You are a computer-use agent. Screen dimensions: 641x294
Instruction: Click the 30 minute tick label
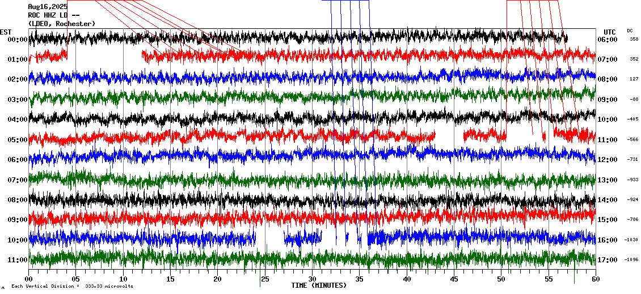[x=312, y=279]
